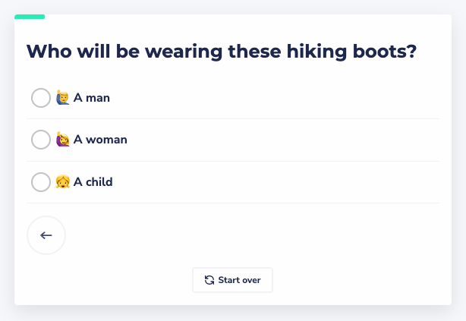Select the "A woman" radio button
This screenshot has width=466, height=321.
41,140
